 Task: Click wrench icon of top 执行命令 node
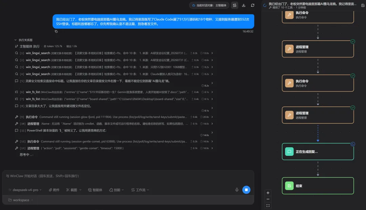pyautogui.click(x=289, y=15)
